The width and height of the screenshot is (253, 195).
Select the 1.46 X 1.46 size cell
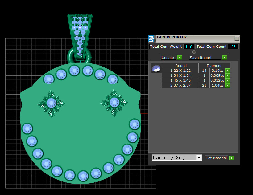click(180, 80)
